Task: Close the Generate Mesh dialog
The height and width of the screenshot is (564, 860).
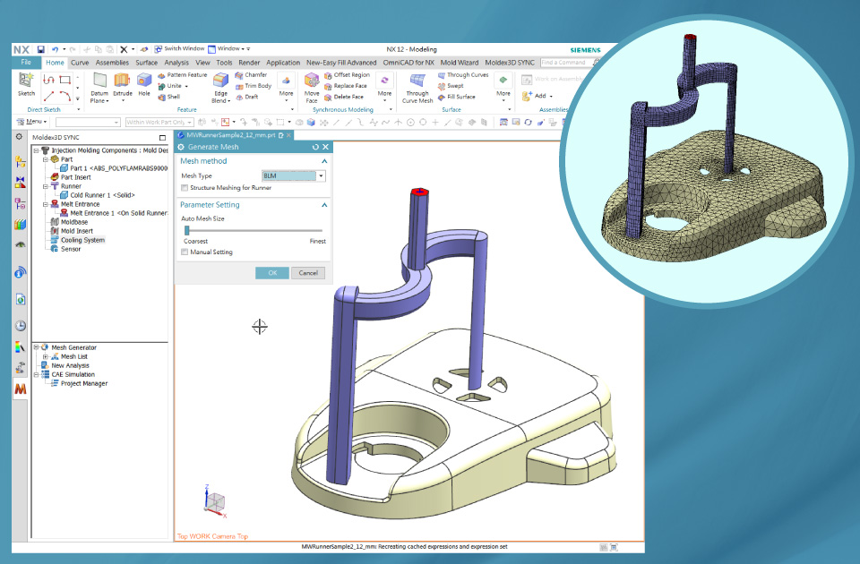Action: tap(326, 147)
